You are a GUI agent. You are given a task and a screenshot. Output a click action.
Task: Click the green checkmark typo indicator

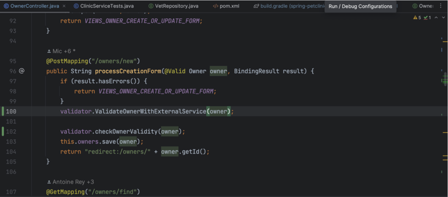(x=427, y=17)
